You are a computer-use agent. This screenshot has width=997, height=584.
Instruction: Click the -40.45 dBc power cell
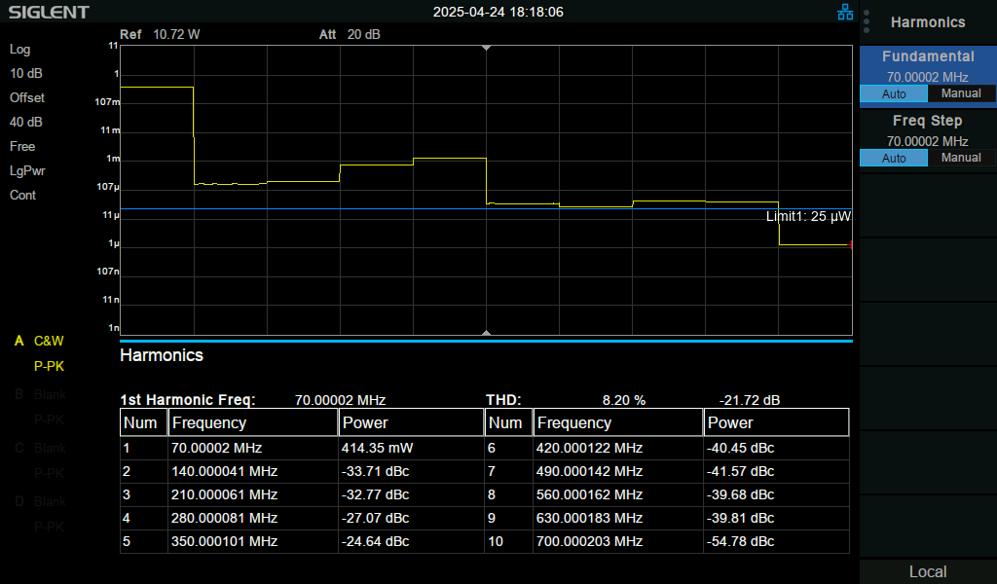point(776,448)
